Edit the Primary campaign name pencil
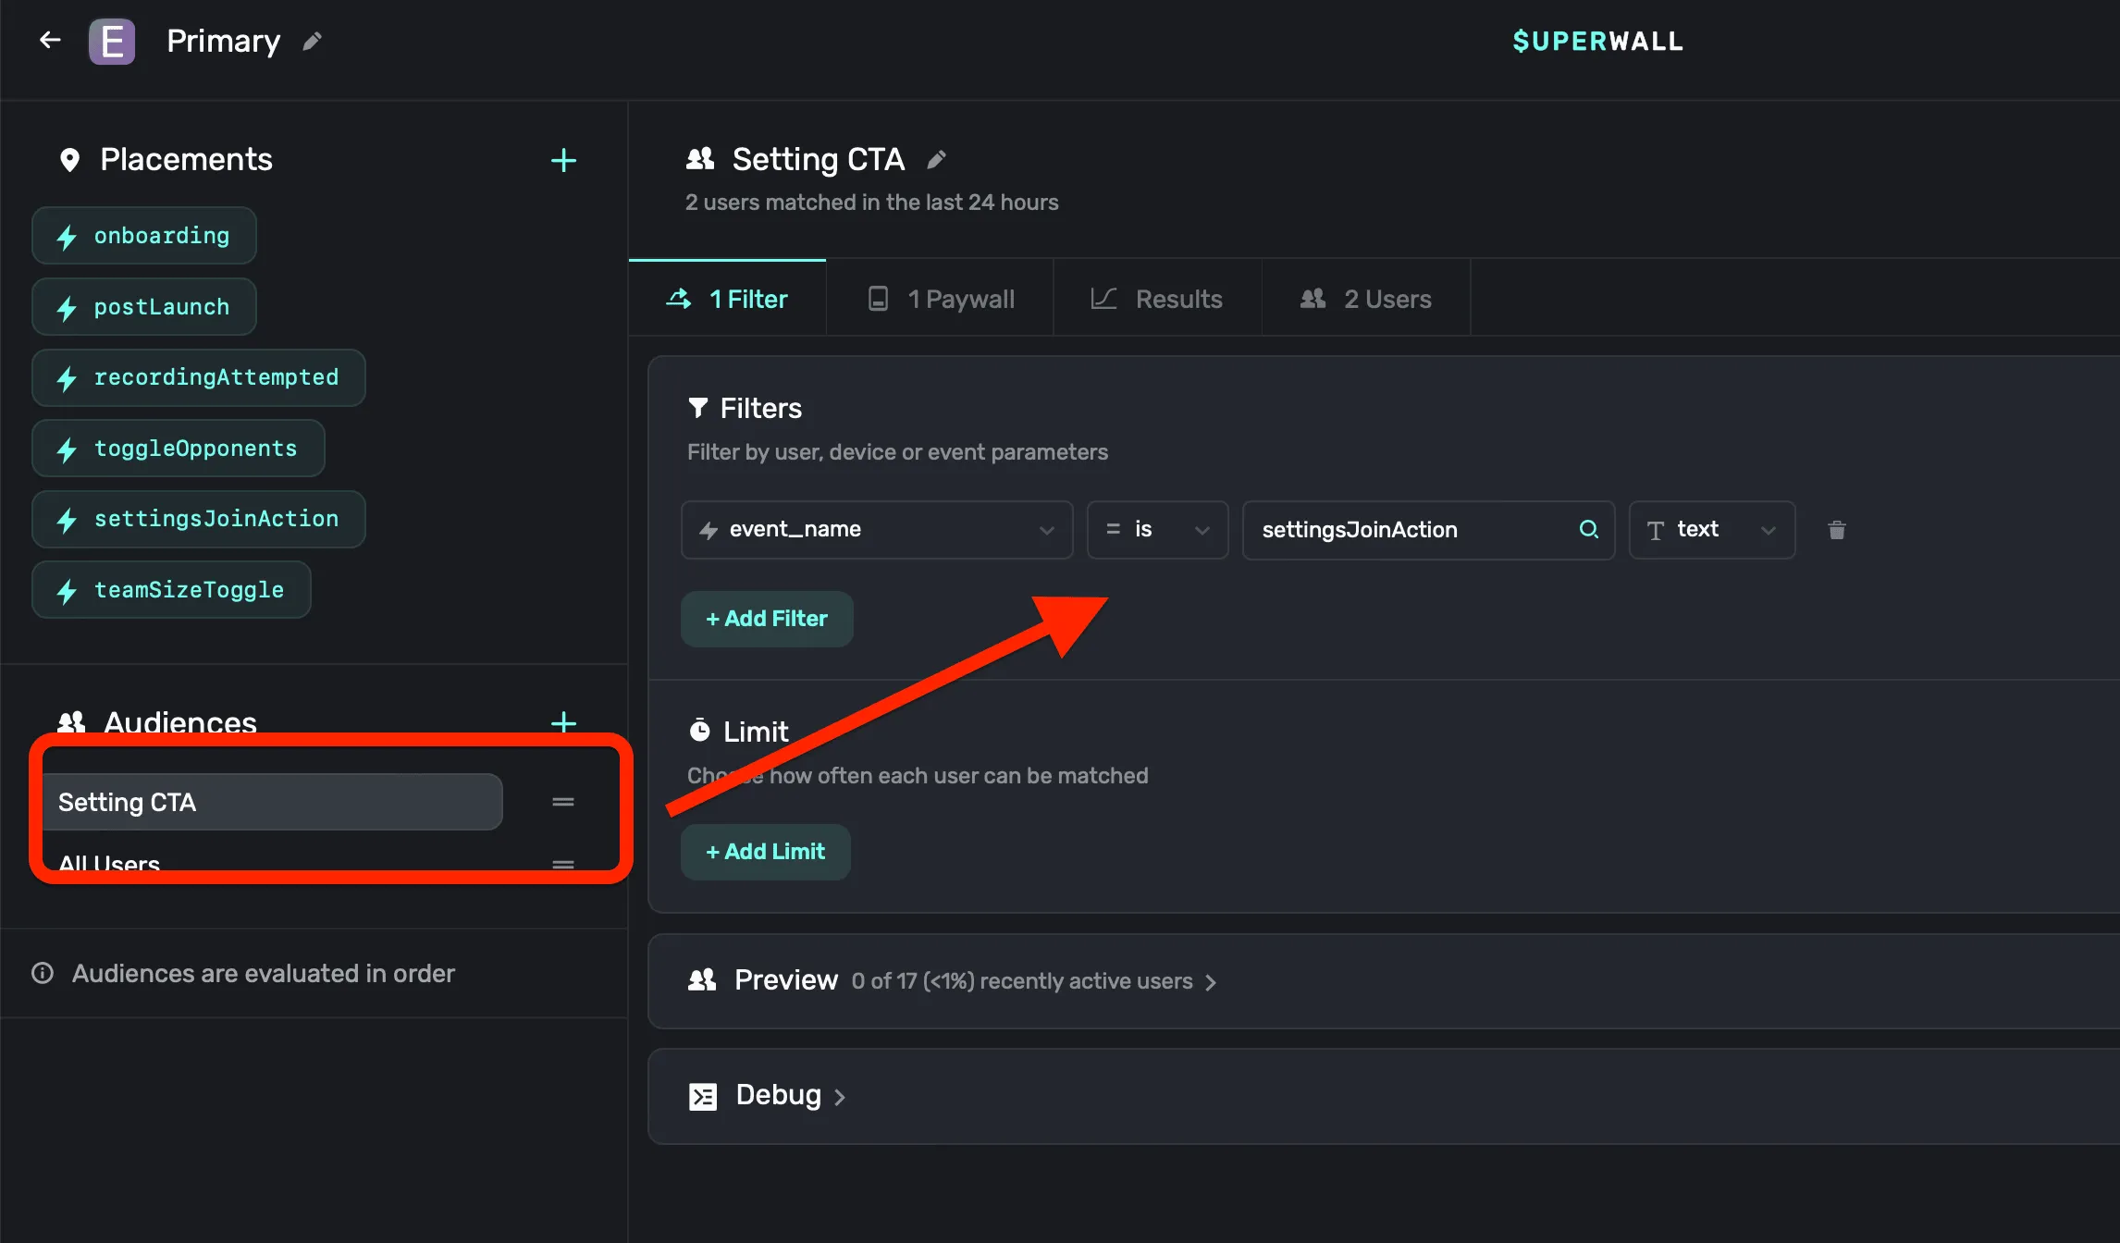Image resolution: width=2120 pixels, height=1243 pixels. (x=312, y=41)
